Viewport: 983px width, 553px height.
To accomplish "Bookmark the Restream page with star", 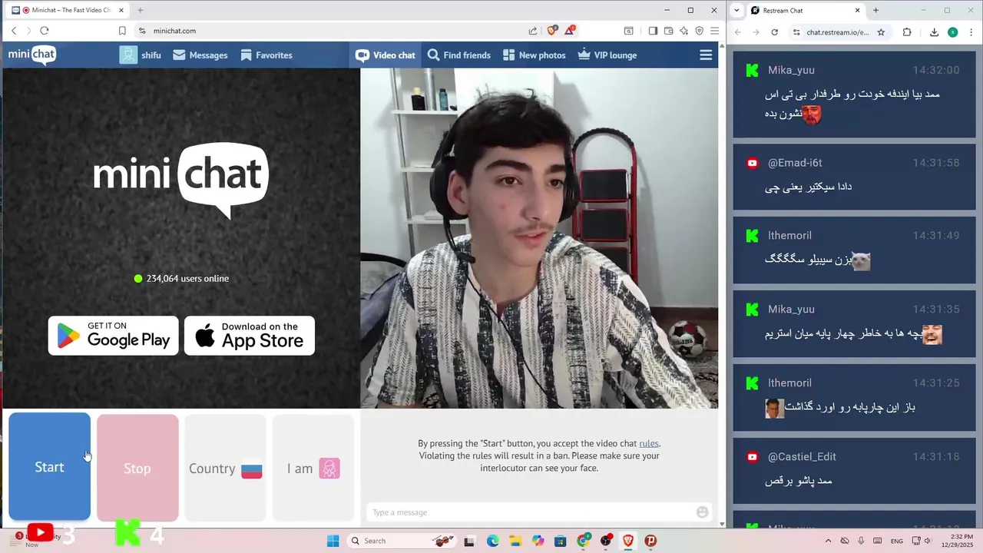I will [881, 32].
